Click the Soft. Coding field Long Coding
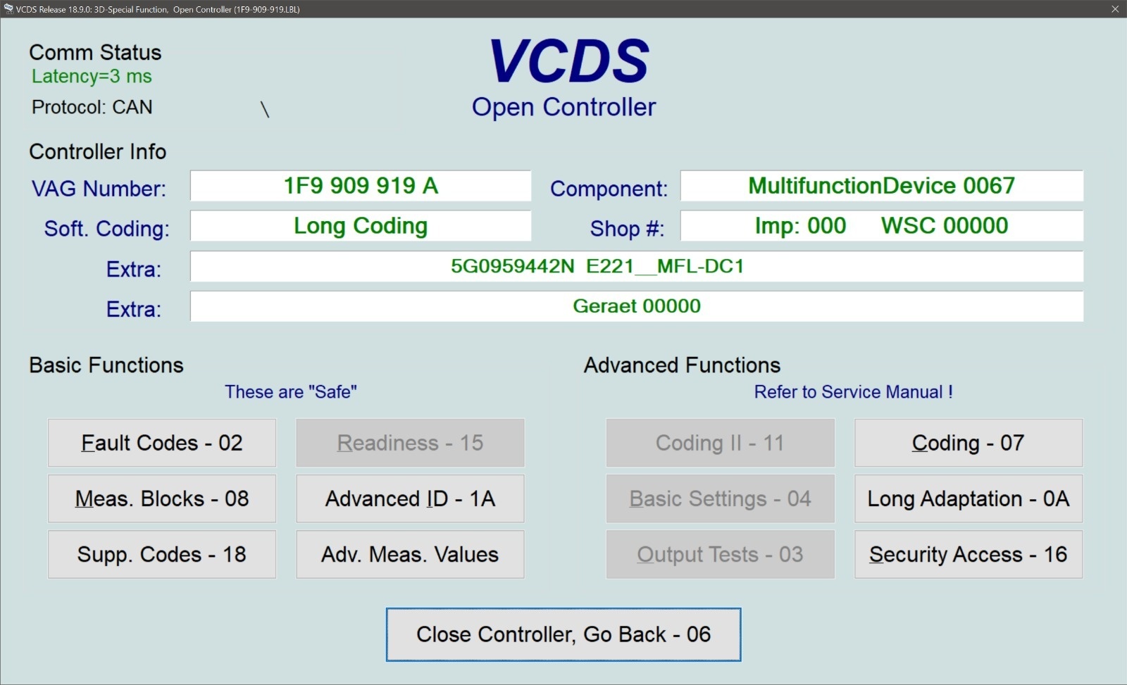This screenshot has width=1127, height=685. click(361, 226)
